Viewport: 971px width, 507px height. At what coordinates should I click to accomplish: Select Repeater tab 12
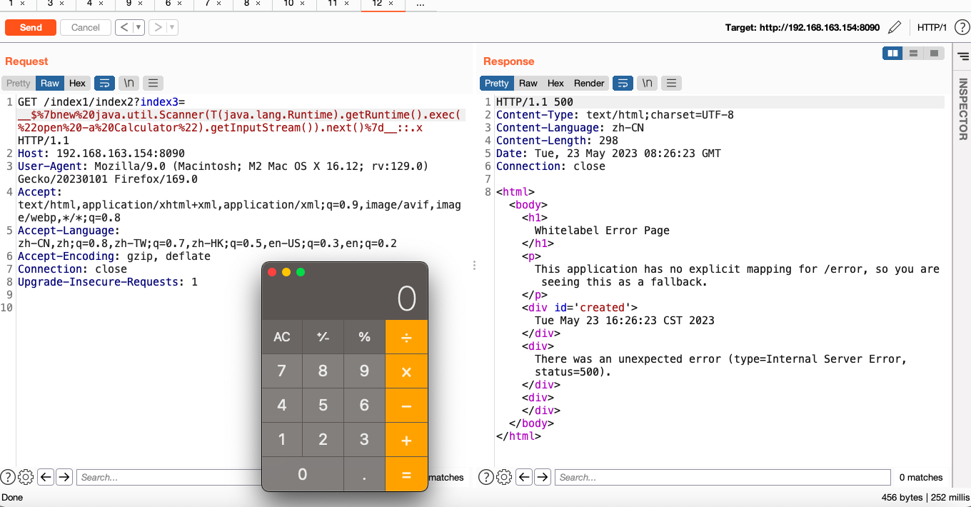[381, 4]
